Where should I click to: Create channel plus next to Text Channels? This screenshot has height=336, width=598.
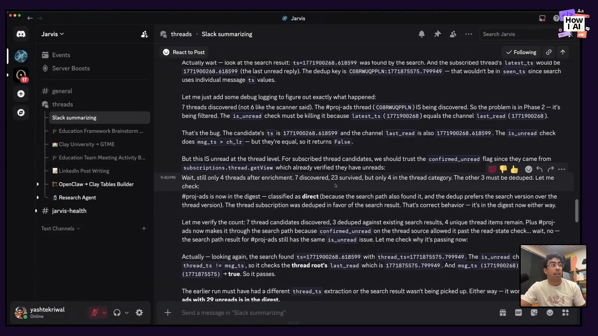(144, 229)
